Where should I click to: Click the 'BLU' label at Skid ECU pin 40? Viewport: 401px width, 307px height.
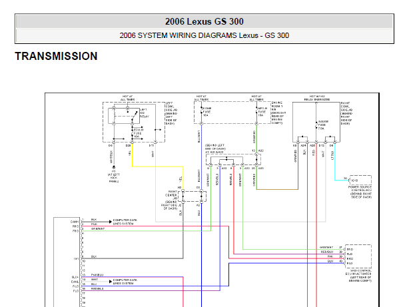(x=330, y=261)
